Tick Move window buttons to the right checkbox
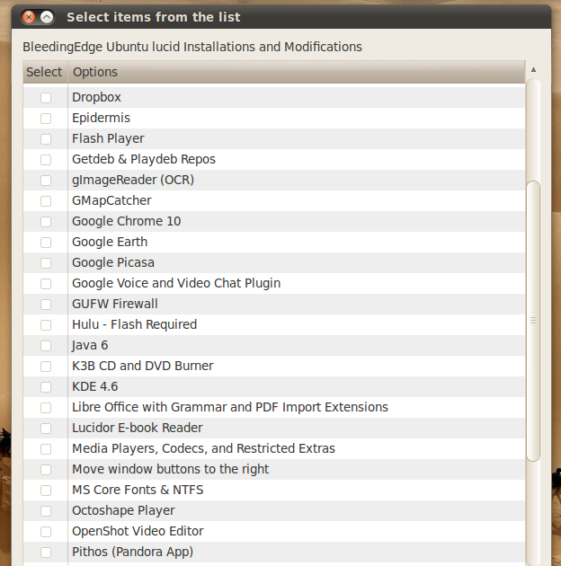 46,470
